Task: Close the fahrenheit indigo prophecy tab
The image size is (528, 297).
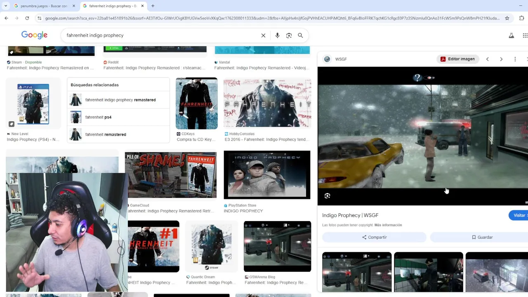Action: [142, 6]
